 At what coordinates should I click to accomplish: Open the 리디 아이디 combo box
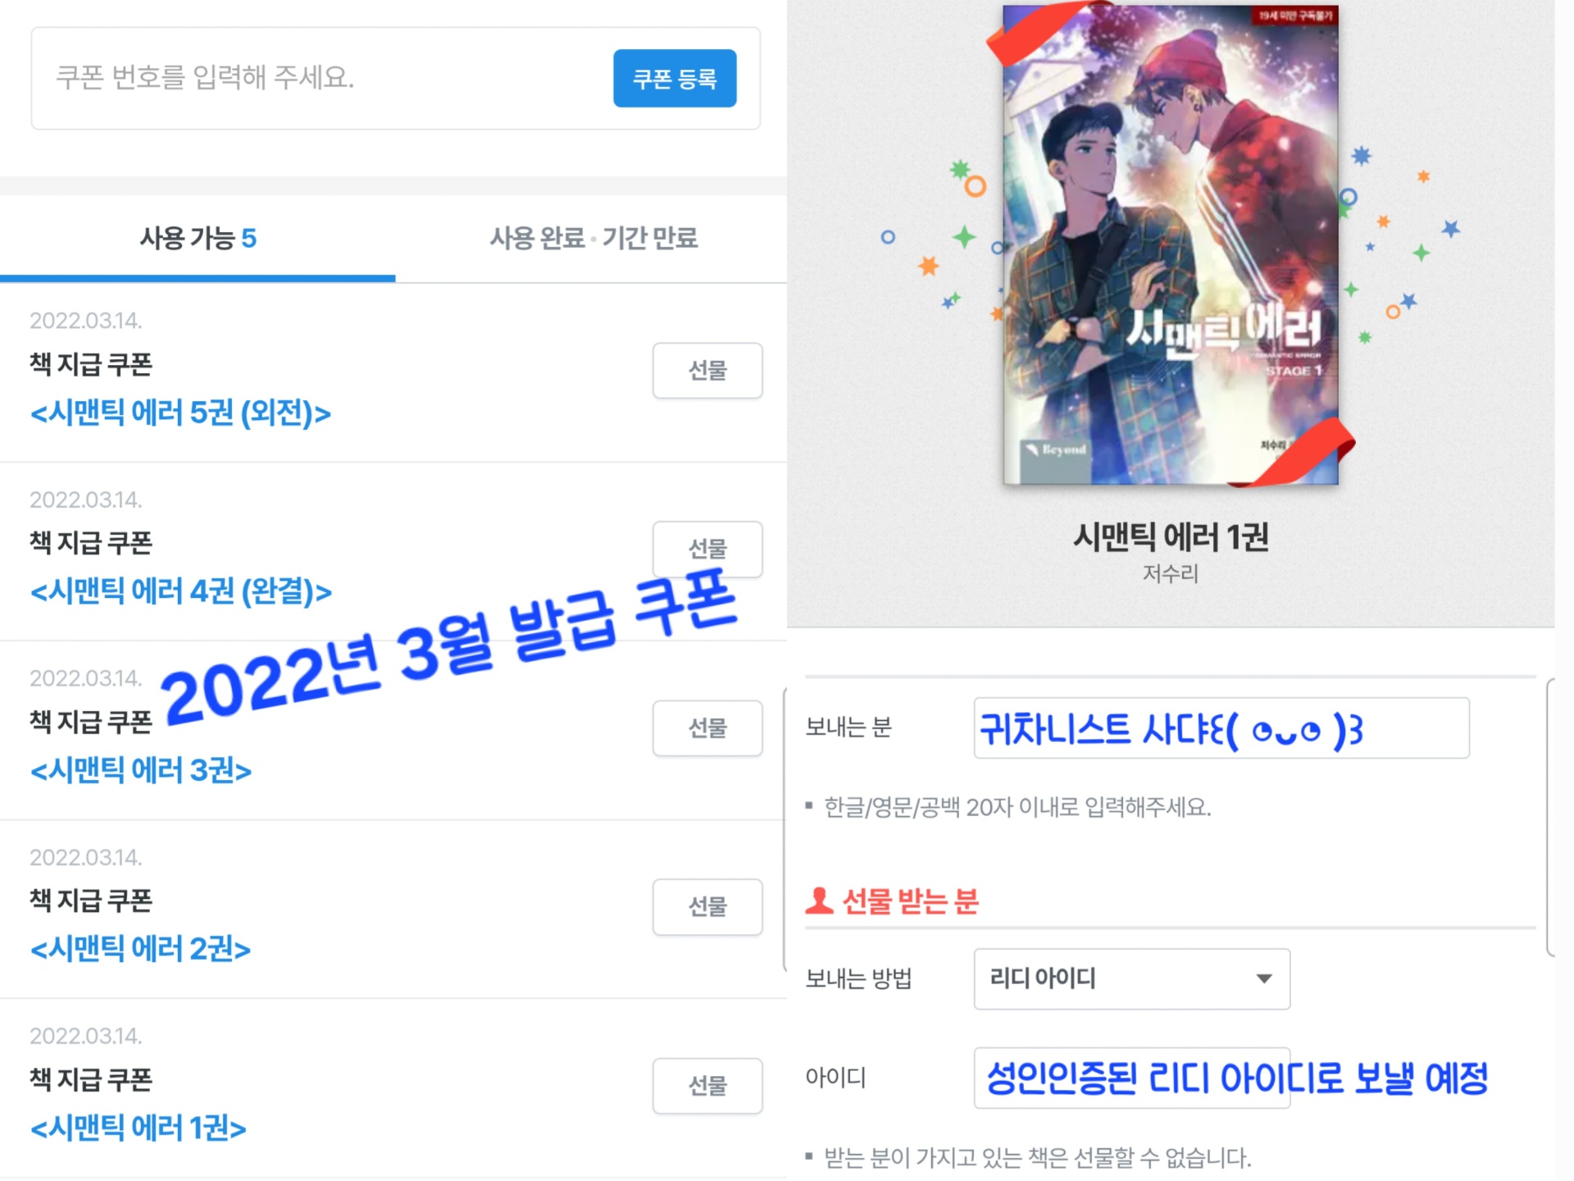click(x=1132, y=979)
